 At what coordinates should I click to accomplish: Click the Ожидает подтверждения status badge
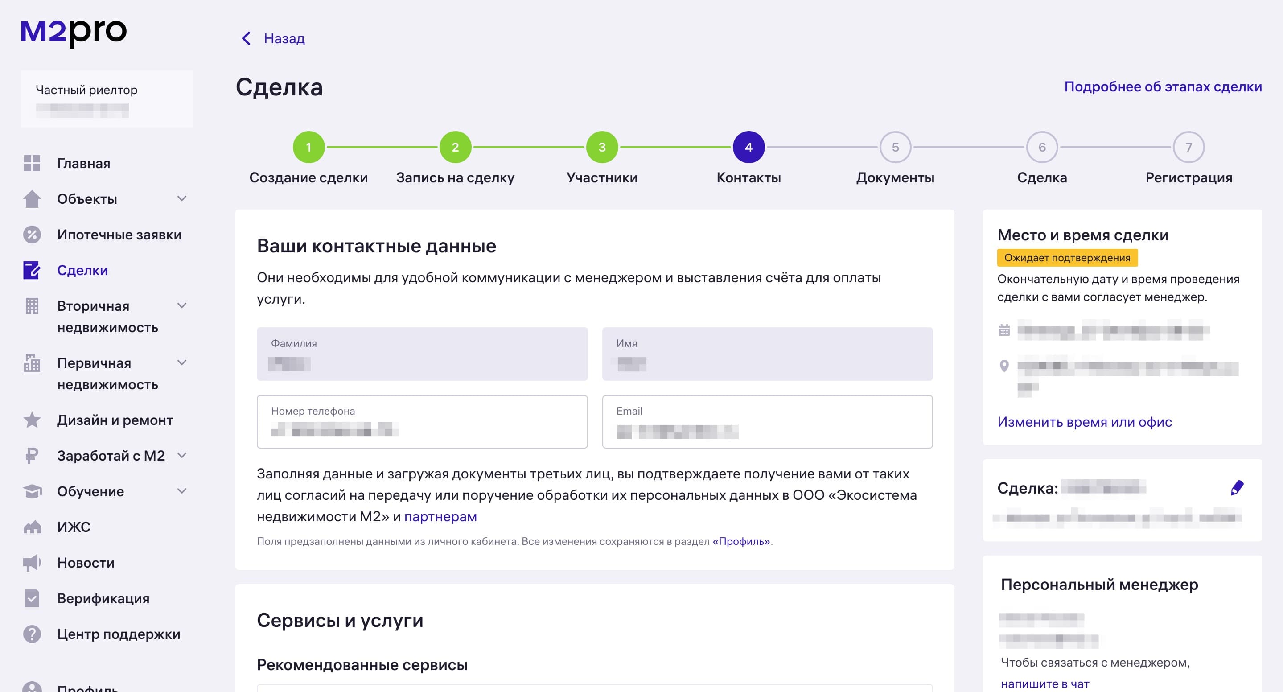tap(1067, 258)
